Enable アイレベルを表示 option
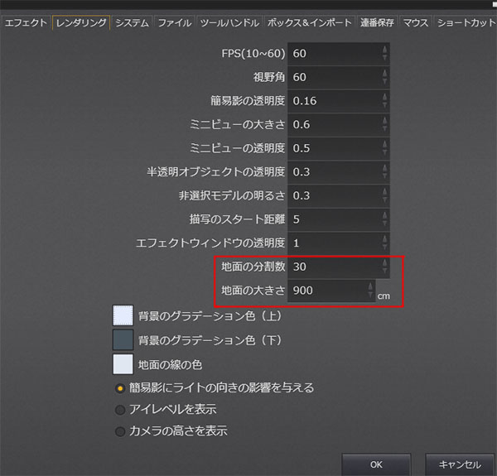 pos(120,409)
